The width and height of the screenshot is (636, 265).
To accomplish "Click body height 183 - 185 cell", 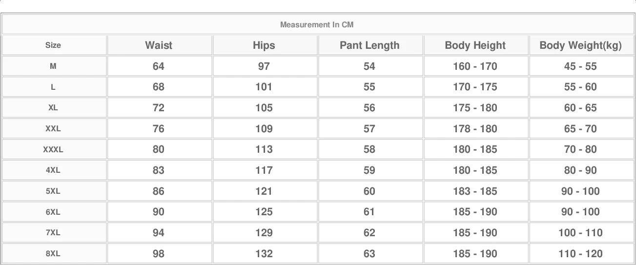I will click(475, 191).
